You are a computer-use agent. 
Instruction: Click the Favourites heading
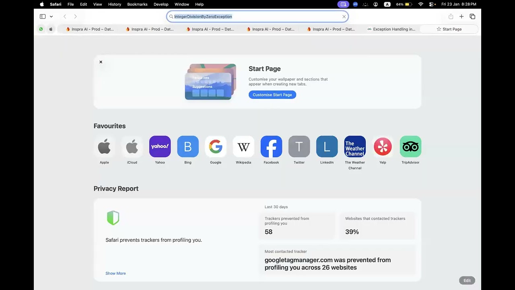[109, 126]
